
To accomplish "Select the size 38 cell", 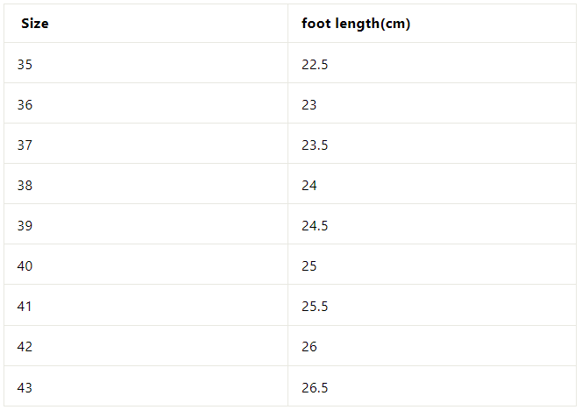I will [x=25, y=185].
